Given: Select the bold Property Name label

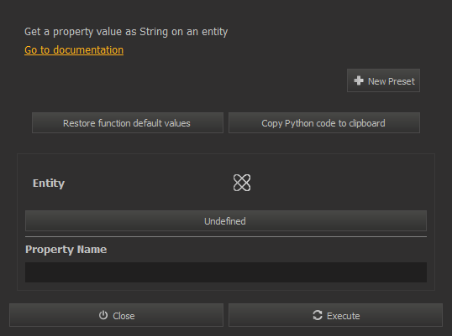Looking at the screenshot, I should click(66, 250).
